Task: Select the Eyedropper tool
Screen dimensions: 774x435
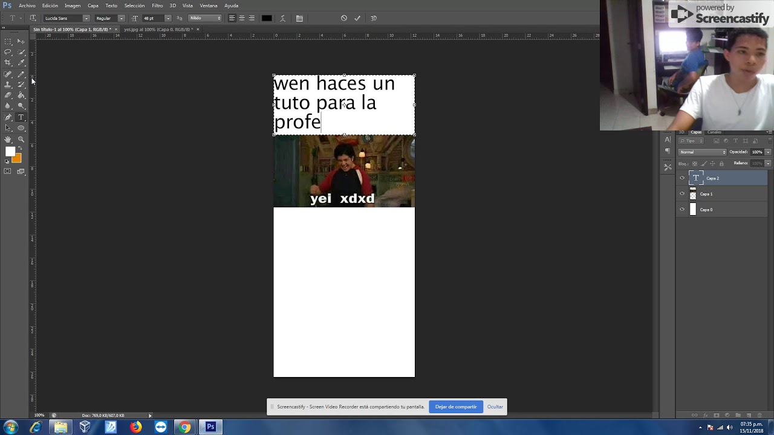Action: coord(21,63)
